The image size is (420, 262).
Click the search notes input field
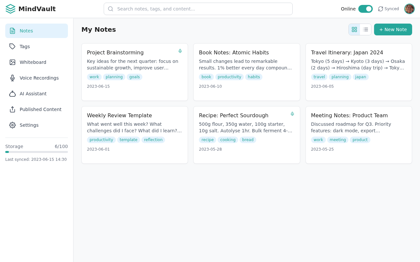point(198,9)
